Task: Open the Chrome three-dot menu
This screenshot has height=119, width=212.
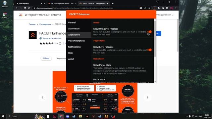Action: point(176,8)
